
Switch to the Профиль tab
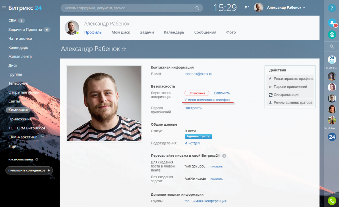tap(93, 32)
